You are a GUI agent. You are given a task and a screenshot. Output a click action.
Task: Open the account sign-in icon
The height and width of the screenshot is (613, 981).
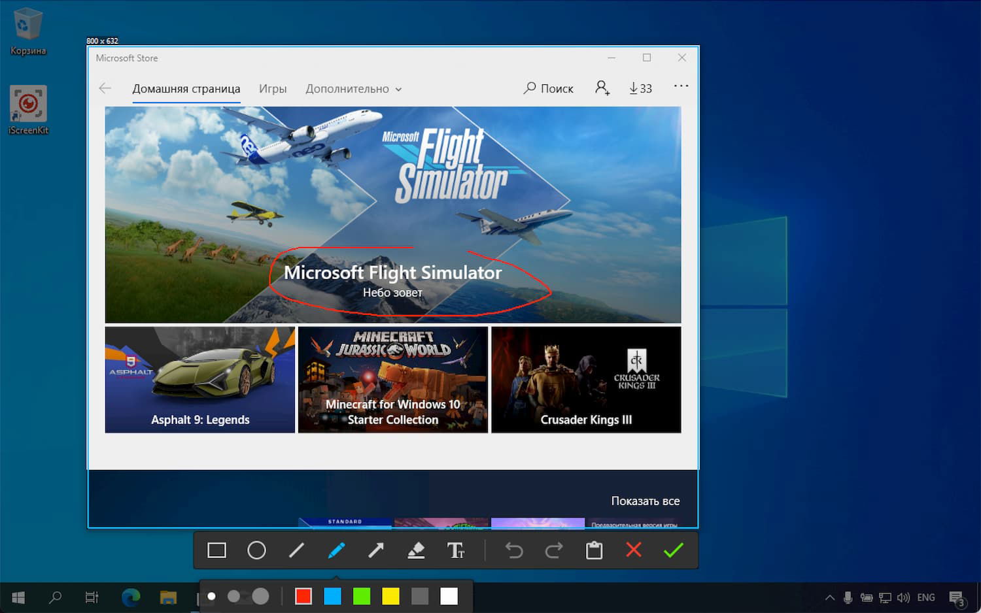click(x=602, y=88)
